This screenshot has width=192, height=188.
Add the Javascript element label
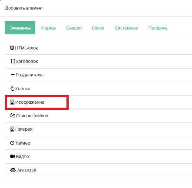pyautogui.click(x=26, y=170)
